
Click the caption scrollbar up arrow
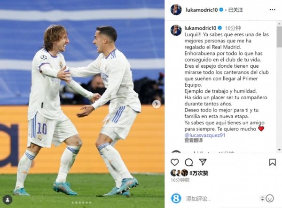coord(279,24)
